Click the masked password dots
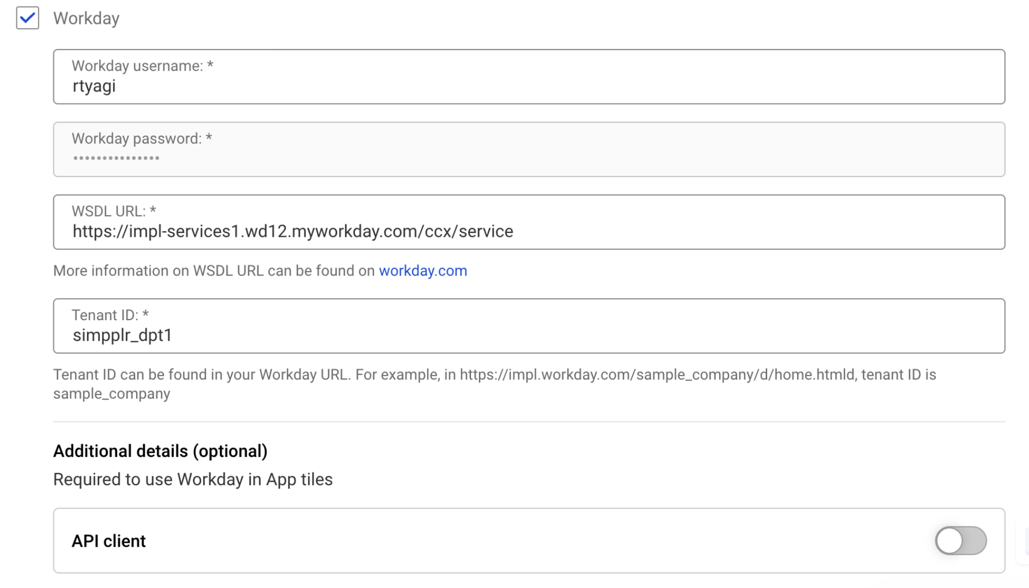The image size is (1029, 588). pyautogui.click(x=115, y=158)
